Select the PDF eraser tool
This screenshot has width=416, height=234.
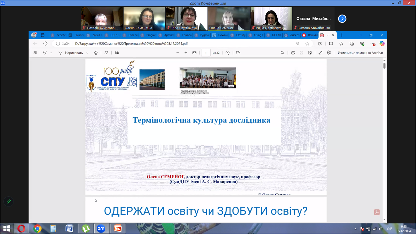click(96, 53)
